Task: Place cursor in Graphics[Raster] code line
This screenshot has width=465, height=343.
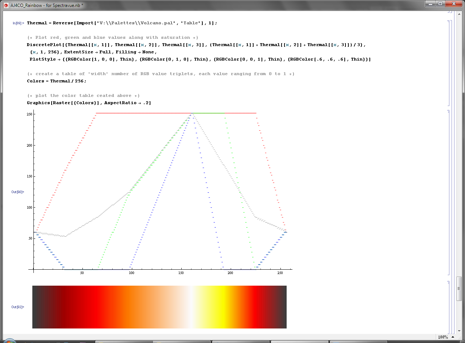Action: pos(89,103)
